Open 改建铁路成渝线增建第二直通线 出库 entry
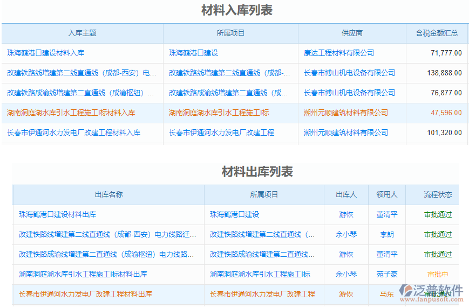 [106, 255]
